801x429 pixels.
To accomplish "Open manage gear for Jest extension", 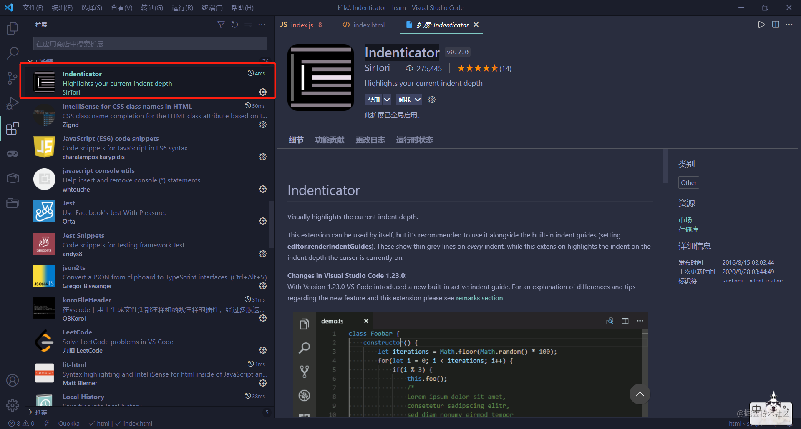I will pos(263,221).
